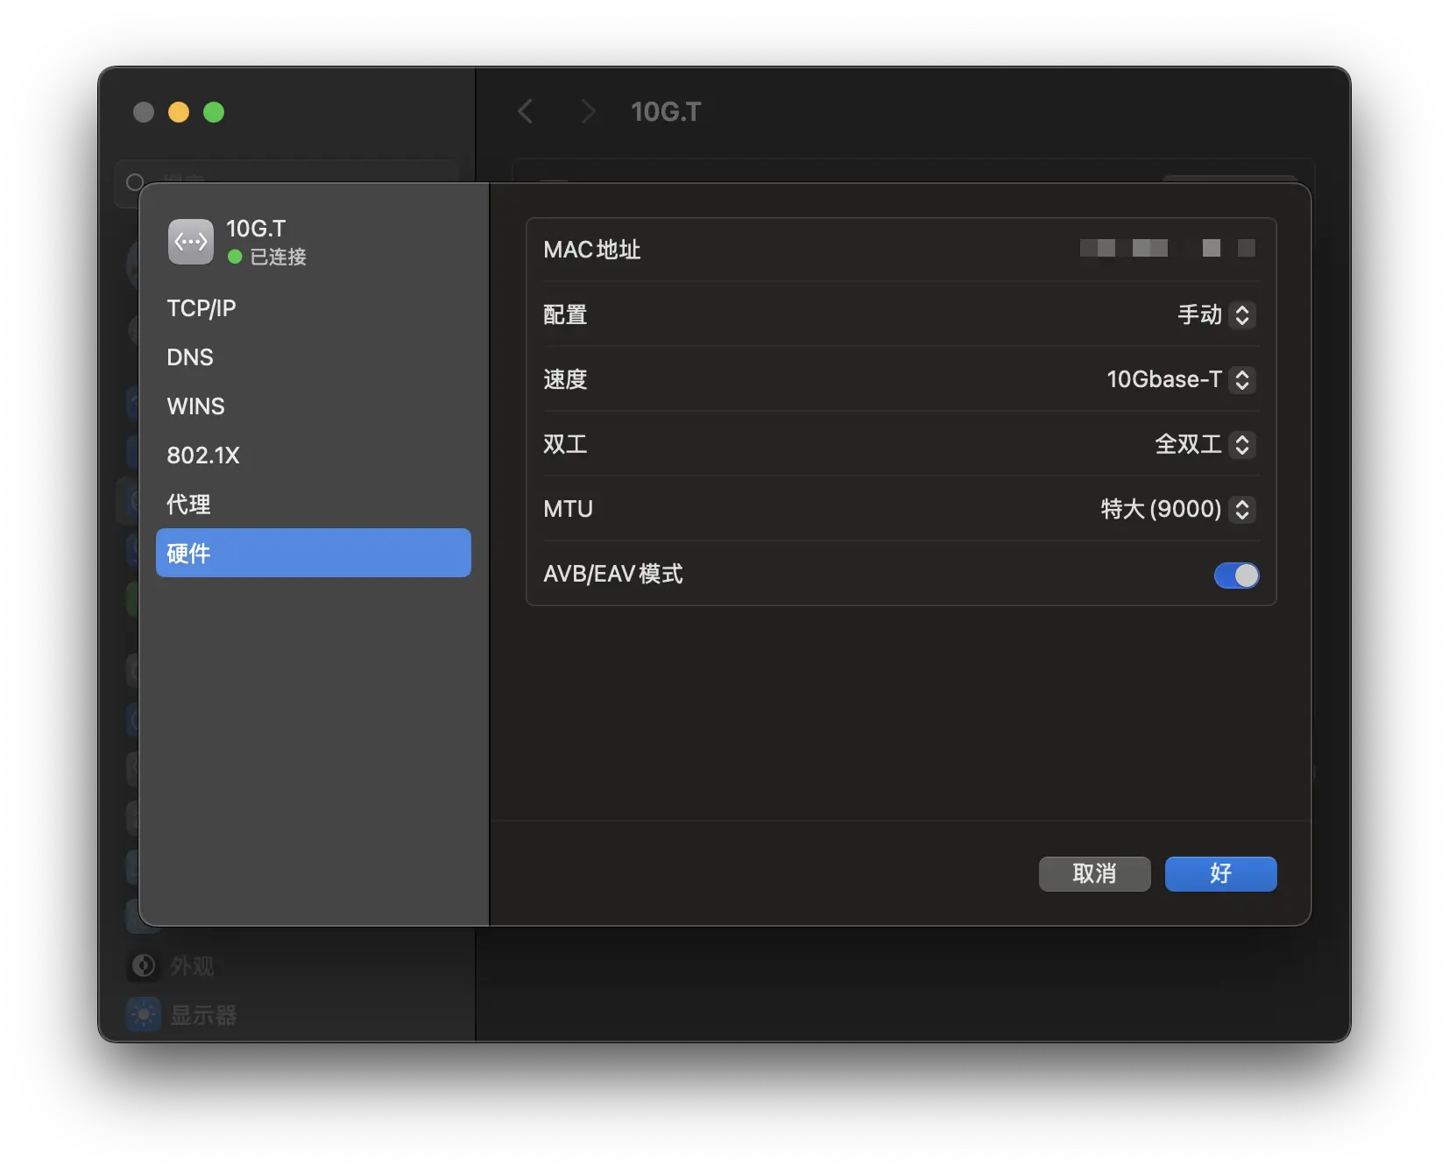
Task: Confirm with the blue 好 button
Action: (x=1220, y=874)
